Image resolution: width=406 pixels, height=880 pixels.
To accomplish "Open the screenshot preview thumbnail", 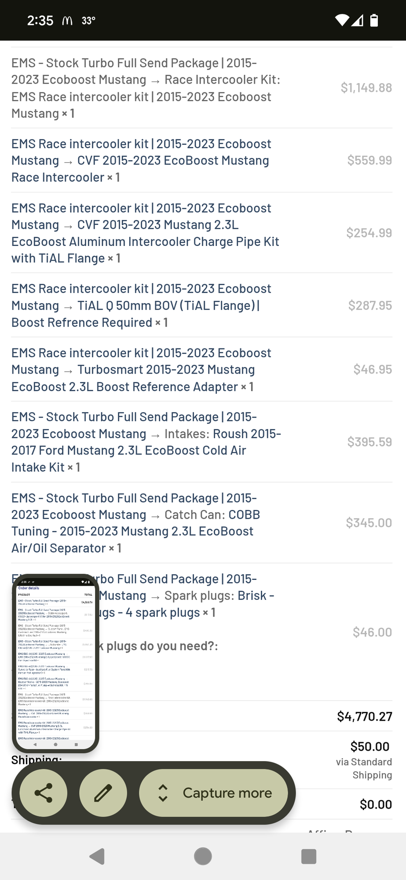I will (55, 663).
